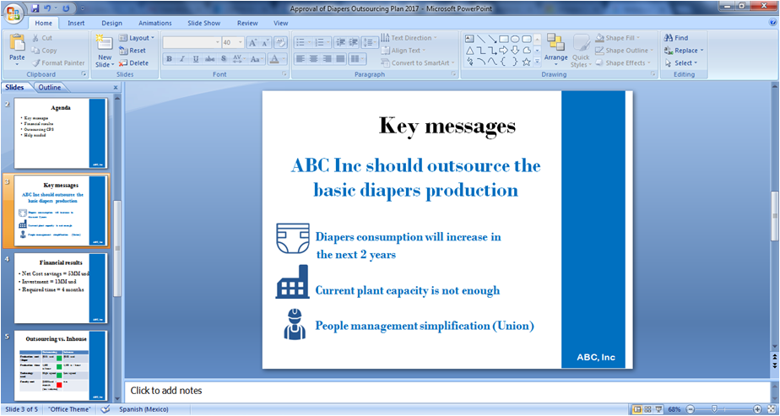Open the font size dropdown
780x416 pixels.
click(241, 43)
